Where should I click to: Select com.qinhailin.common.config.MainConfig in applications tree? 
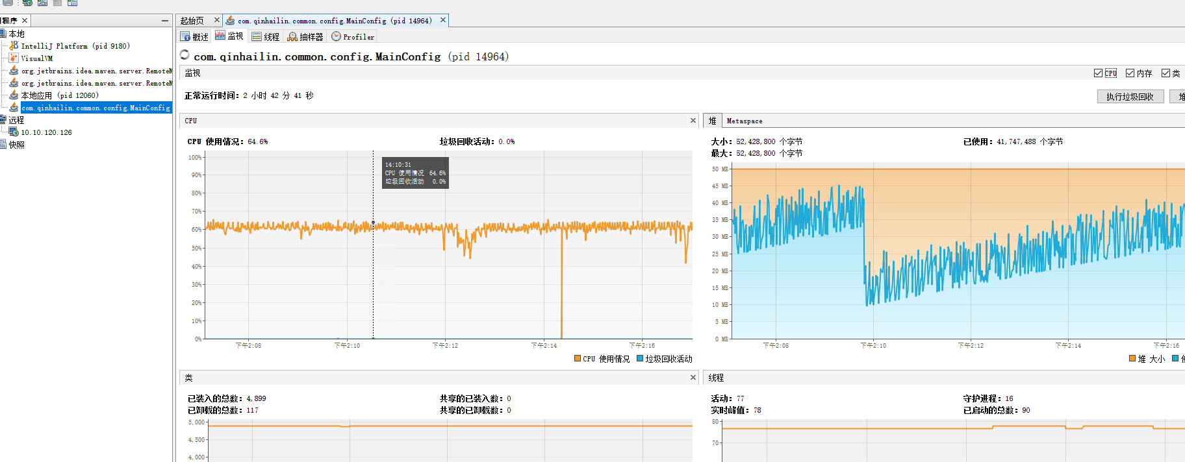(96, 108)
